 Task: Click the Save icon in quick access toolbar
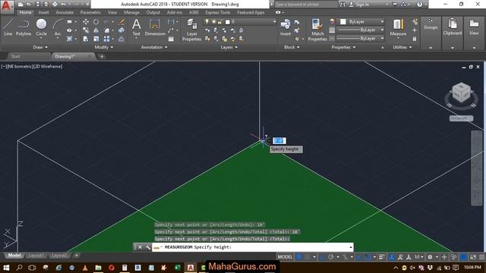pos(37,5)
